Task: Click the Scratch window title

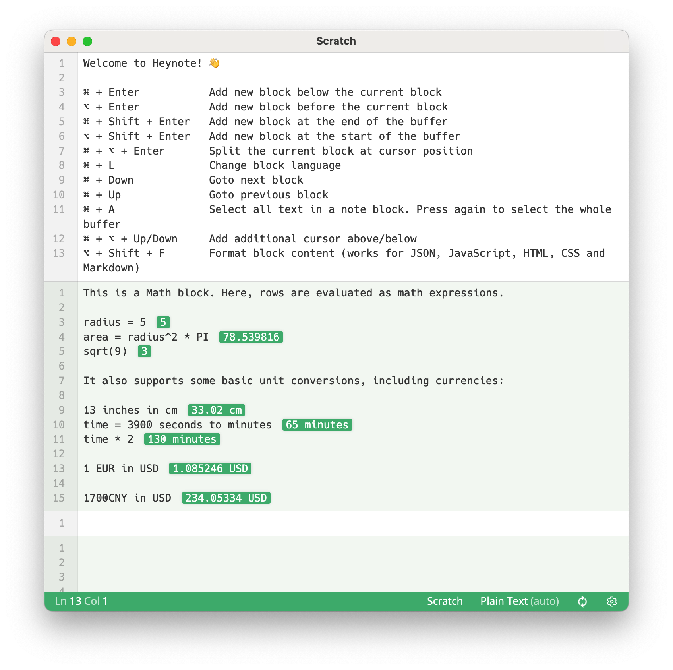Action: point(336,41)
